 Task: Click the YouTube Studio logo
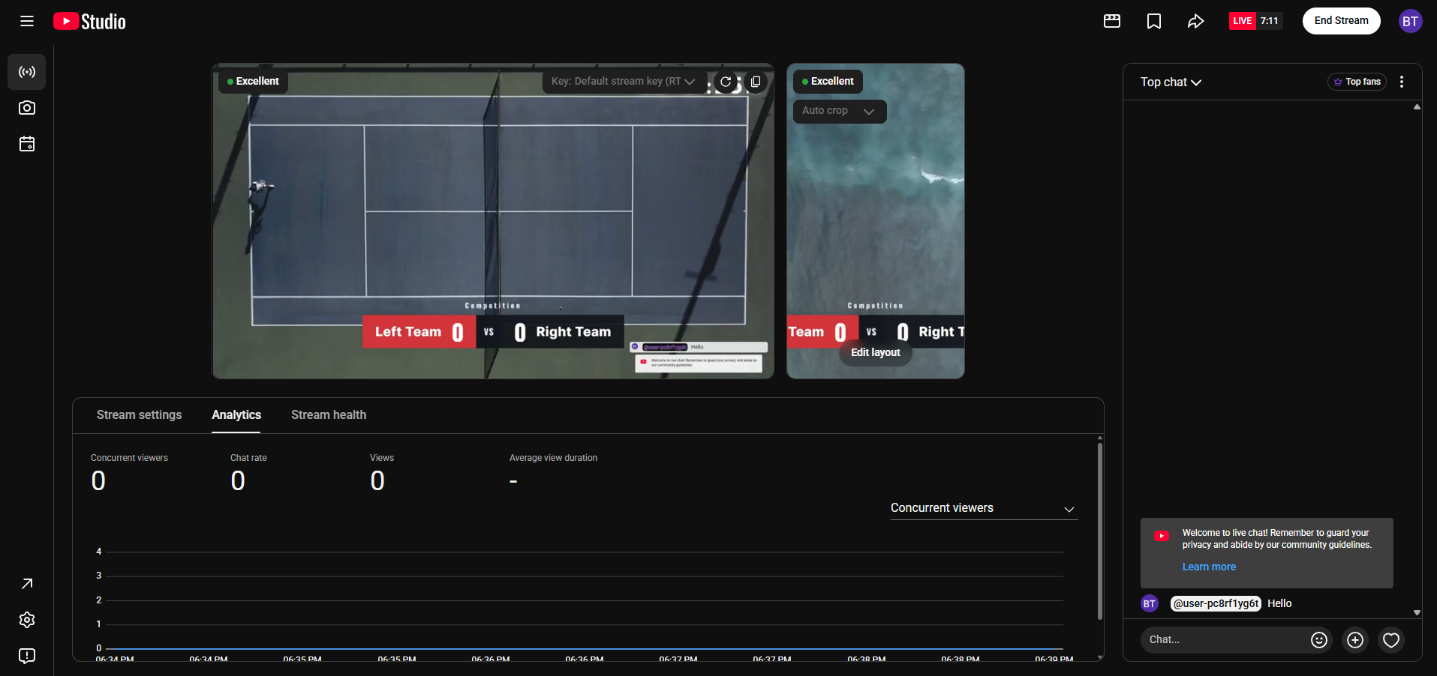(x=89, y=21)
